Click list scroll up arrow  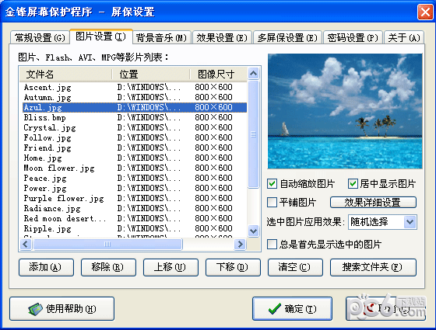tap(253, 74)
